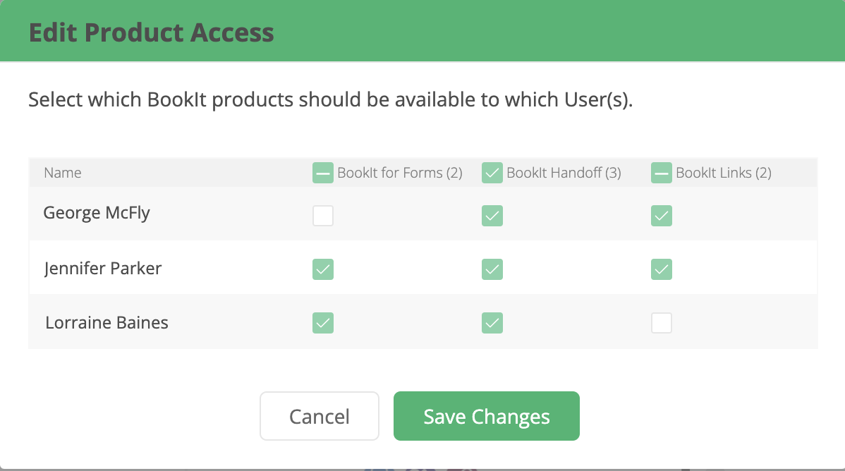Image resolution: width=845 pixels, height=471 pixels.
Task: Toggle the BookIt for Forms header checkbox
Action: (x=323, y=173)
